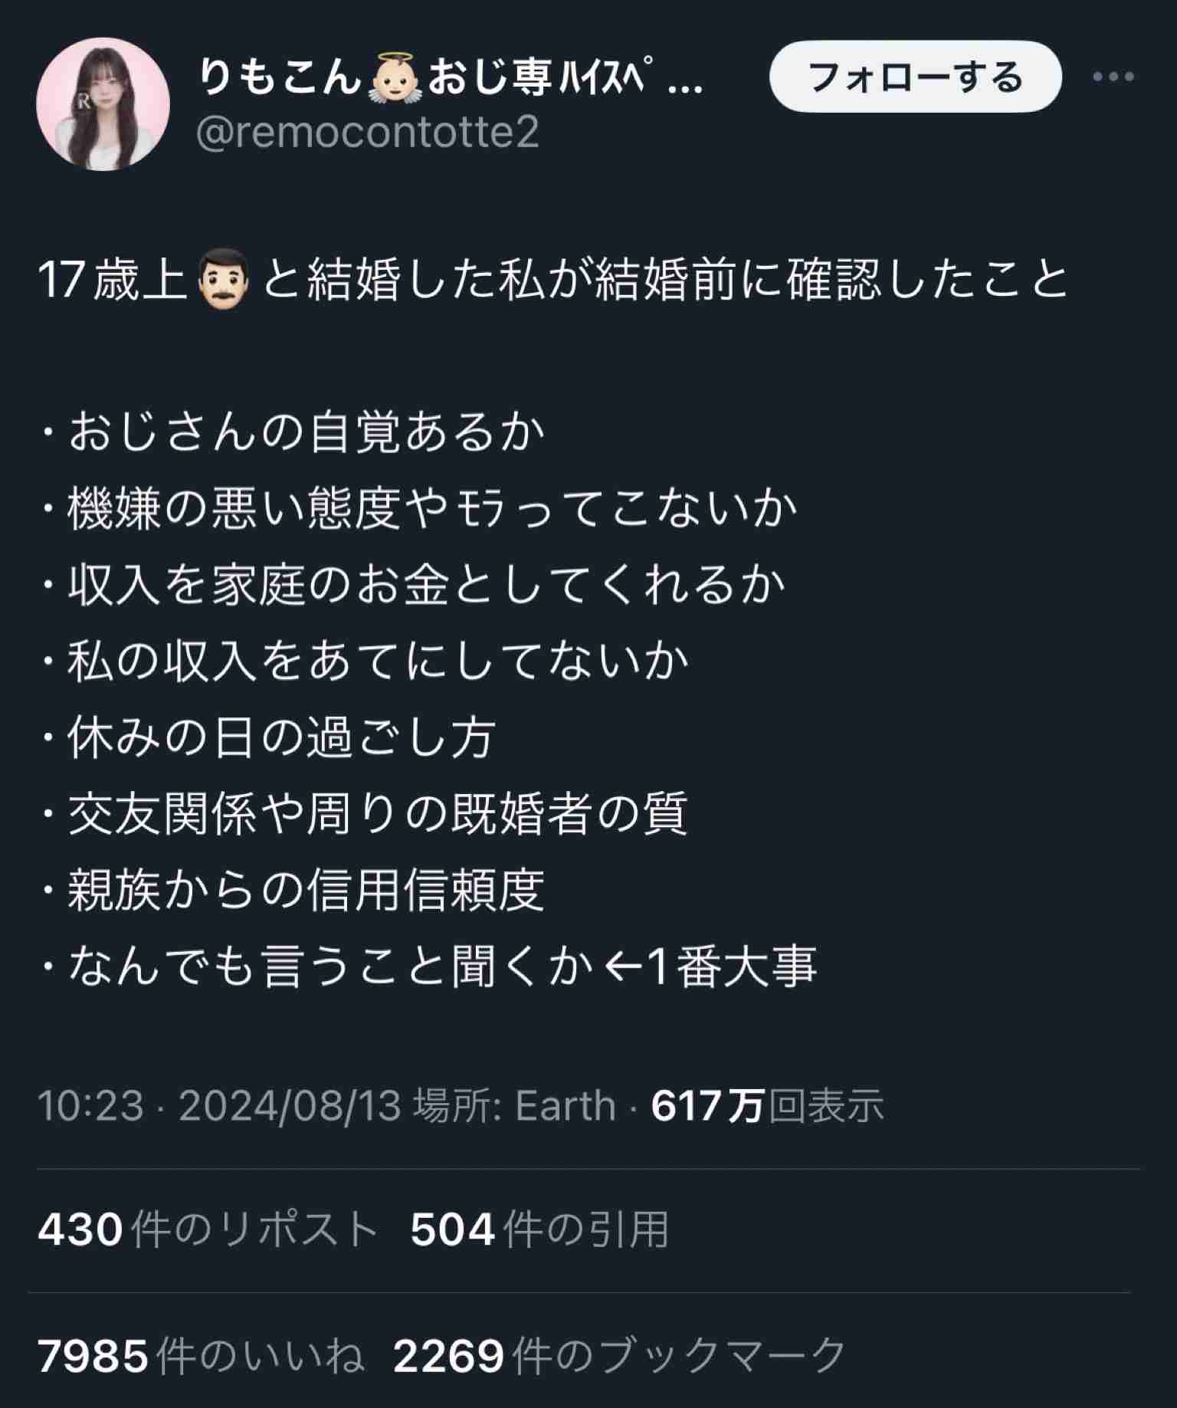1177x1408 pixels.
Task: View the 504件の引用 quotes list
Action: 539,1229
